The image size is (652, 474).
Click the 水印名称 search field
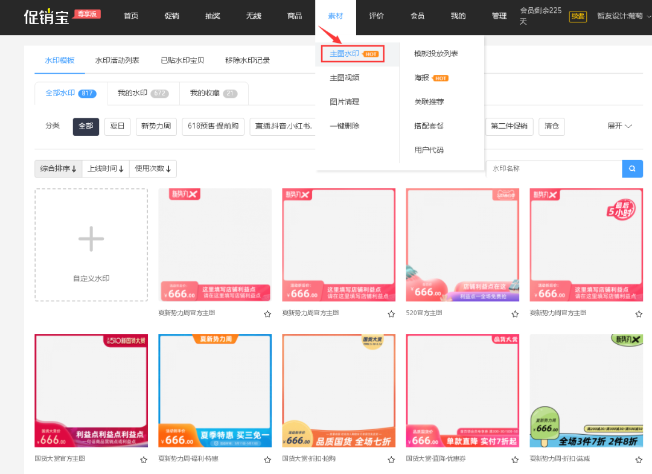pos(554,169)
